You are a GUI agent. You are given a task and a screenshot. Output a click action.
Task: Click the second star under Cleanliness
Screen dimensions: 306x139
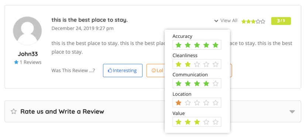188,64
